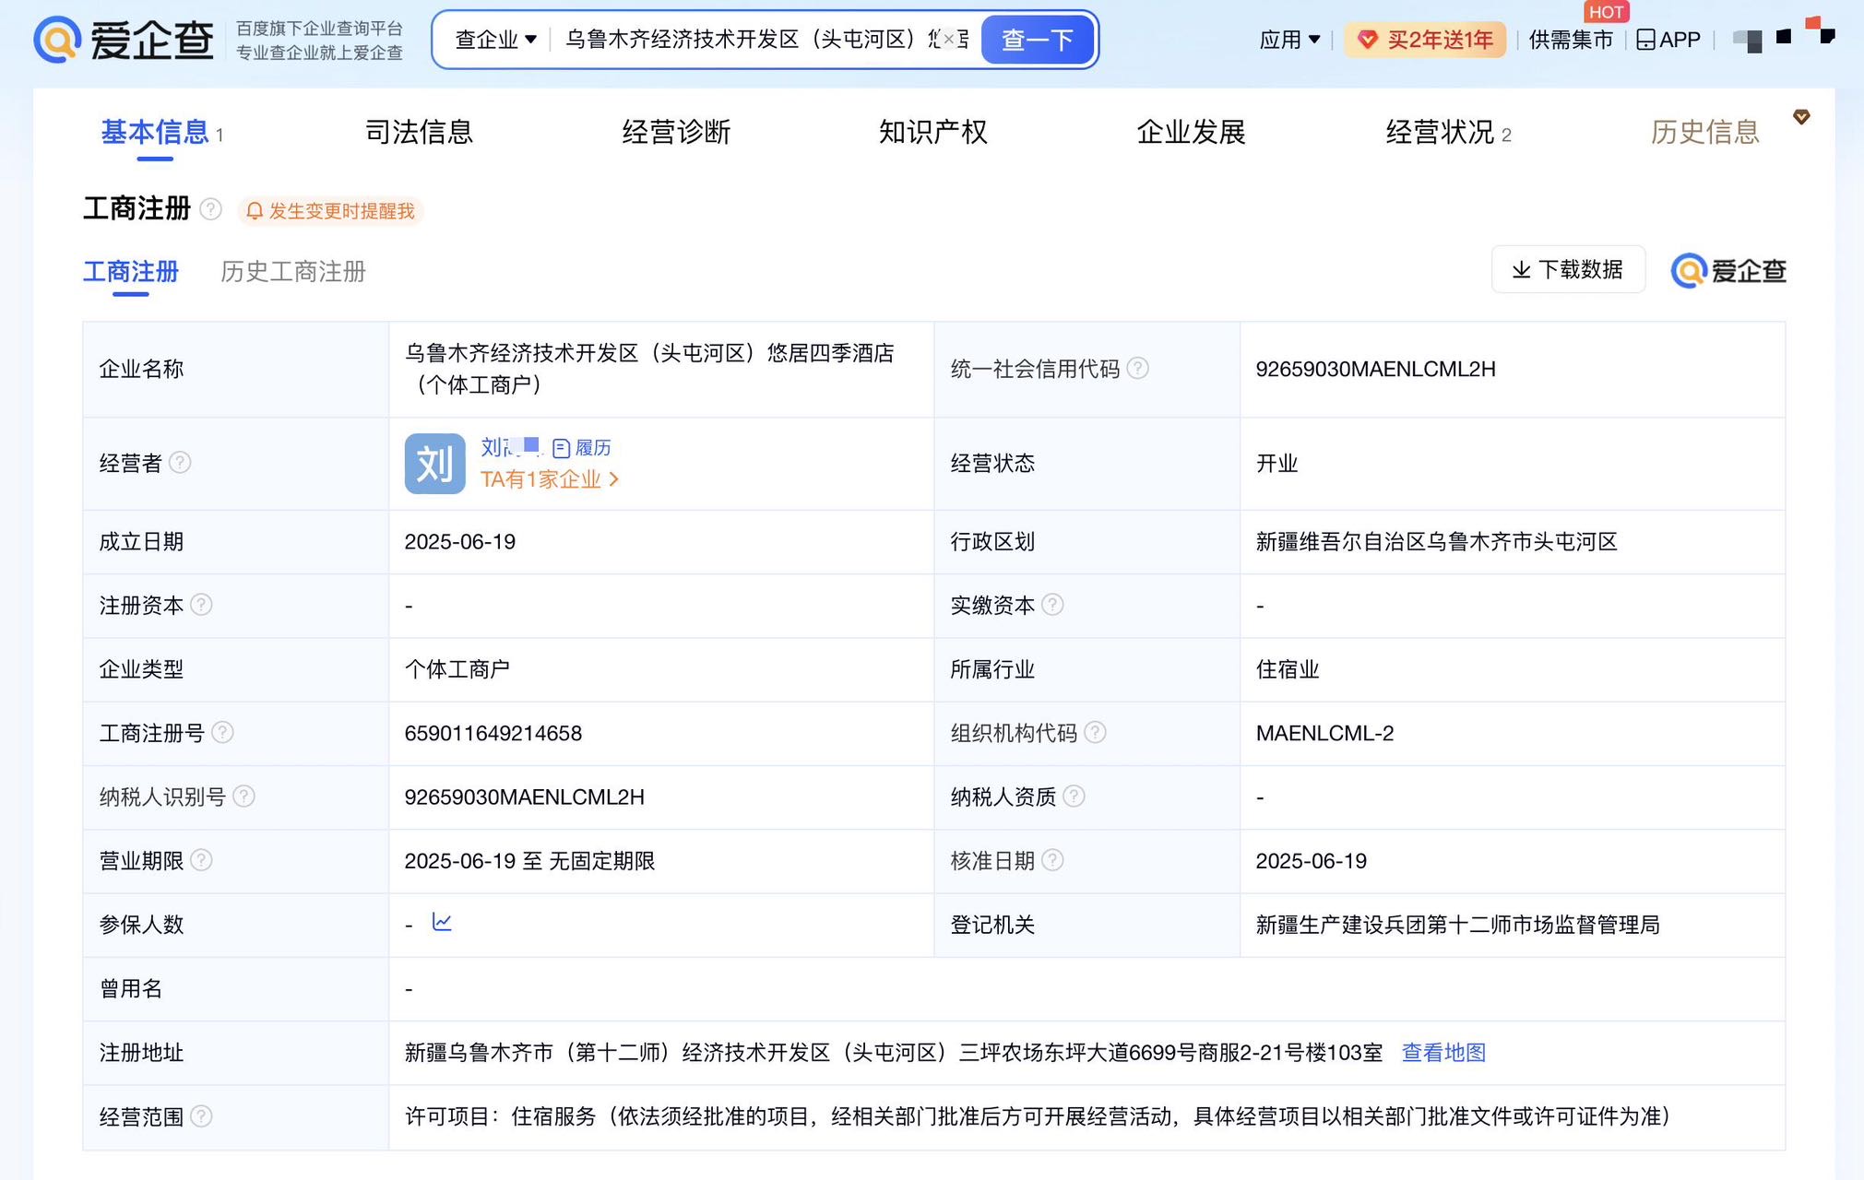The image size is (1864, 1180).
Task: Click the VIP diamond icon beside 历史信息
Action: coord(1800,117)
